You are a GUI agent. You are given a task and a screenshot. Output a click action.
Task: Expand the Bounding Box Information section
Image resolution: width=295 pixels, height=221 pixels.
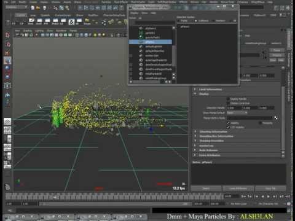pyautogui.click(x=195, y=136)
